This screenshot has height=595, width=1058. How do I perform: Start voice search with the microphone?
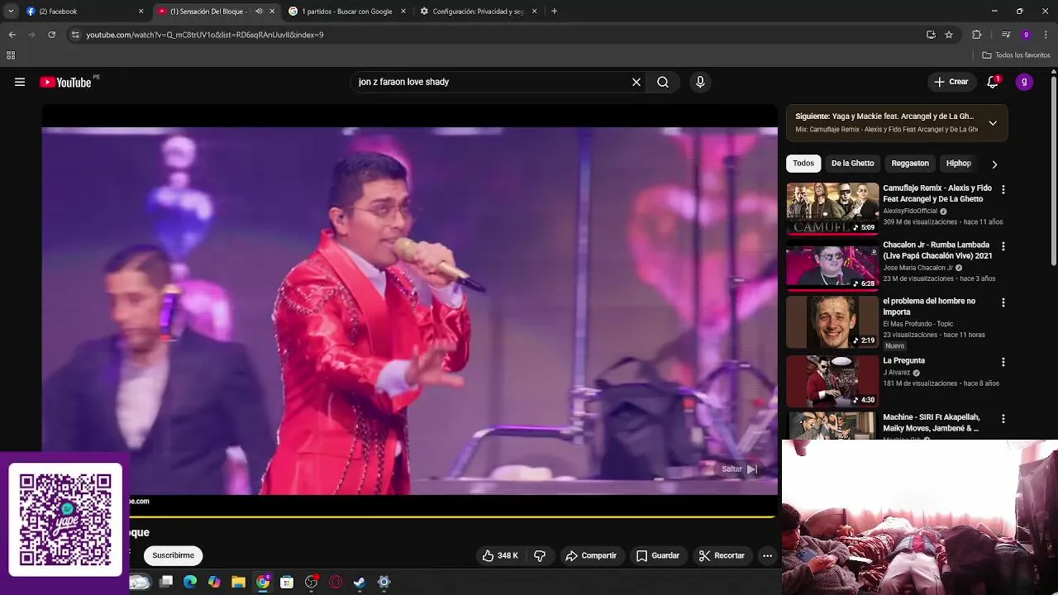coord(700,82)
